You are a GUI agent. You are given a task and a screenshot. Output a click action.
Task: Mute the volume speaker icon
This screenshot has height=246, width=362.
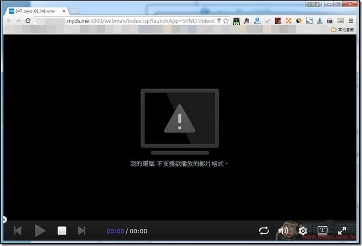click(x=283, y=231)
